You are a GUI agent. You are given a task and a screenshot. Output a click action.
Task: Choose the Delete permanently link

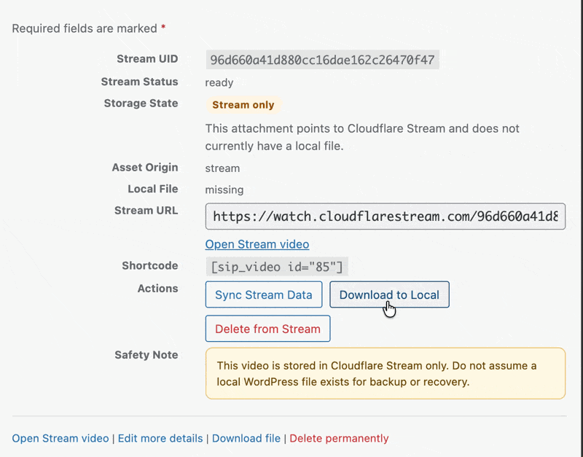click(339, 438)
